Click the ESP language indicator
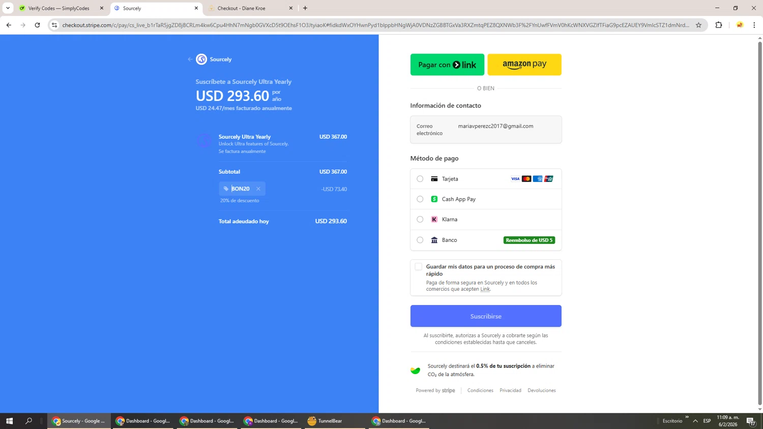The width and height of the screenshot is (763, 429). click(707, 421)
